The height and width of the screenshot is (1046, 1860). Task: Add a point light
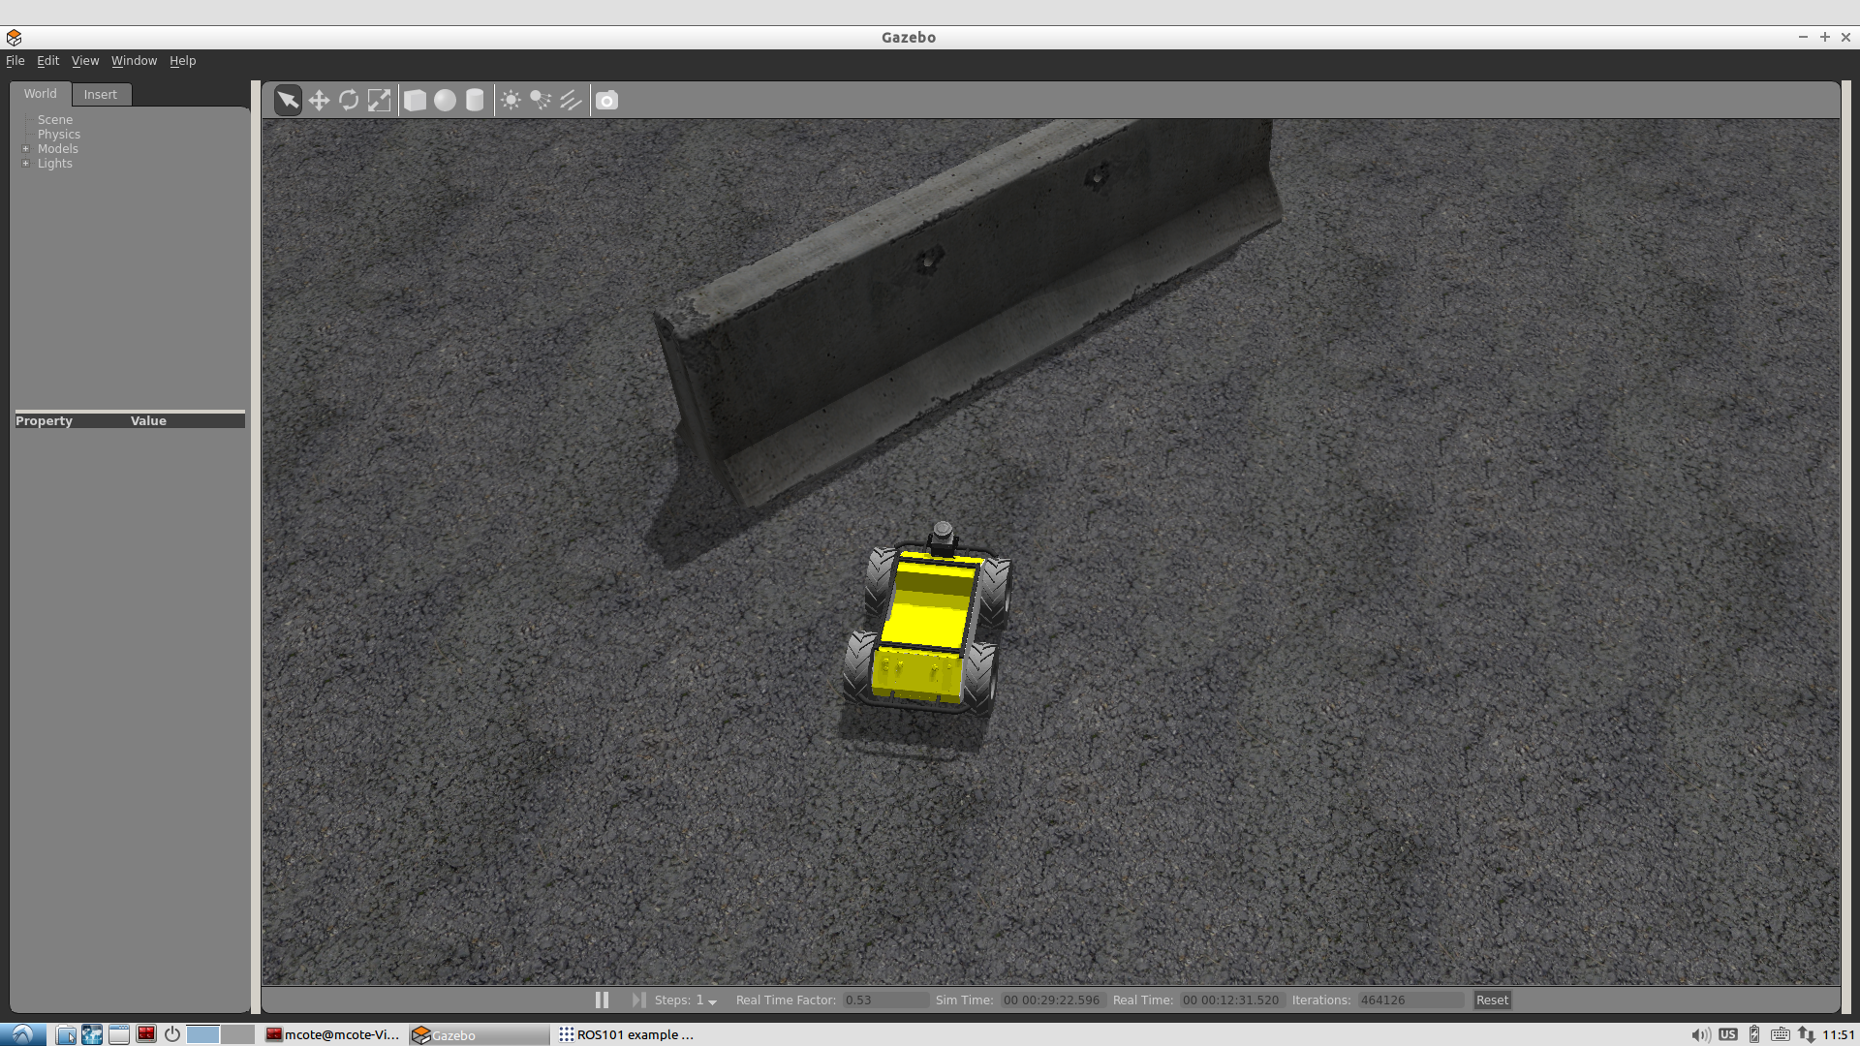coord(511,101)
